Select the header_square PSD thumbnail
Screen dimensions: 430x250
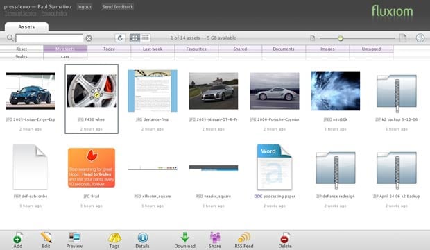214,168
